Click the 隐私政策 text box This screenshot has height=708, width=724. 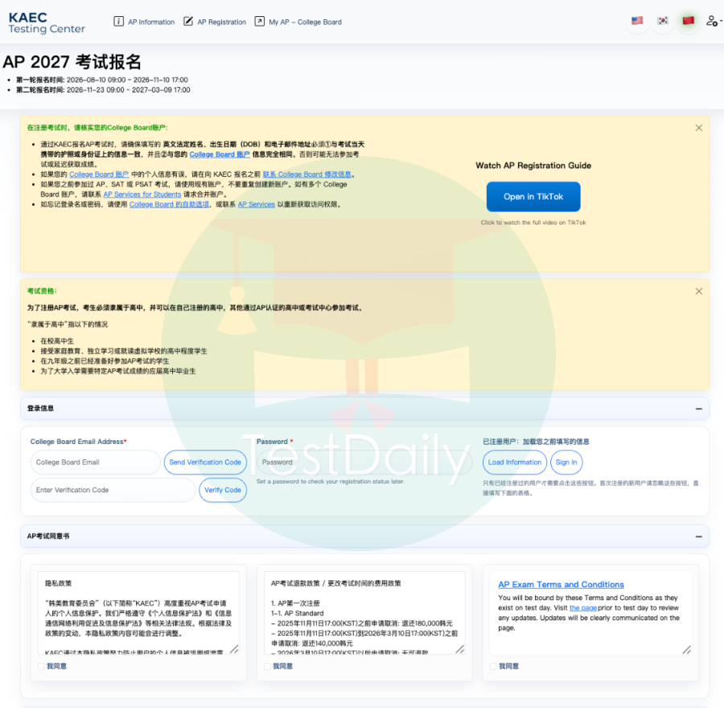click(x=138, y=613)
